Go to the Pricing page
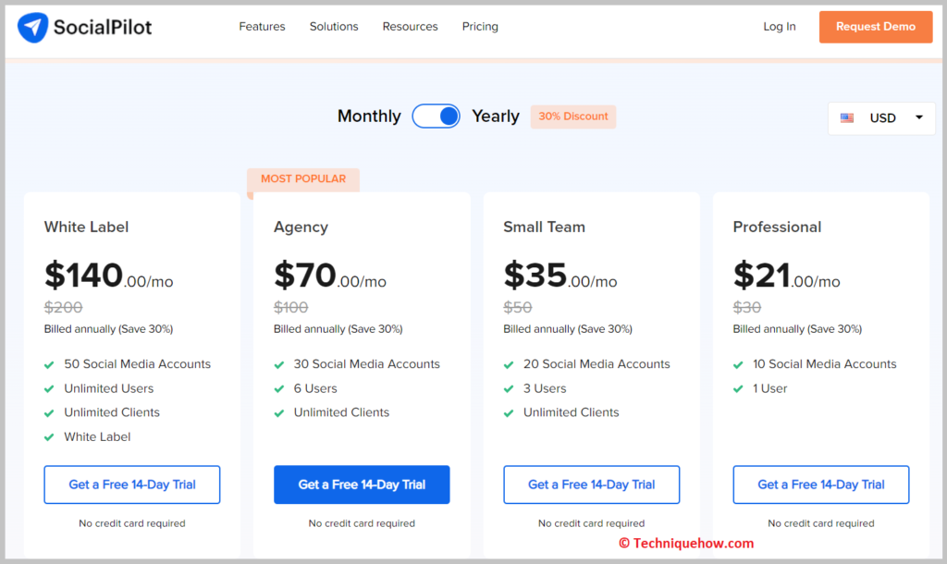This screenshot has height=564, width=947. tap(480, 27)
